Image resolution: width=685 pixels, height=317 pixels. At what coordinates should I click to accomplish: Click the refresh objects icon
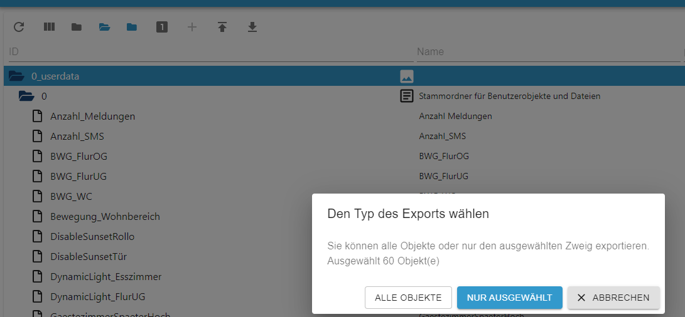click(19, 28)
